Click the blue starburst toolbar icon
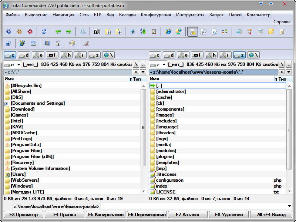This screenshot has width=296, height=222. pyautogui.click(x=132, y=31)
